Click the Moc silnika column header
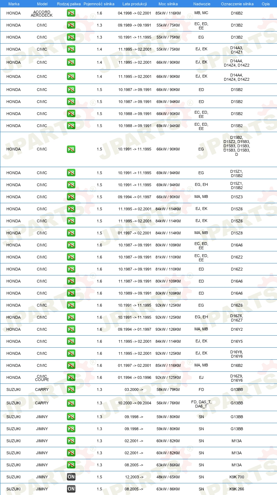The image size is (277, 495). tap(168, 4)
